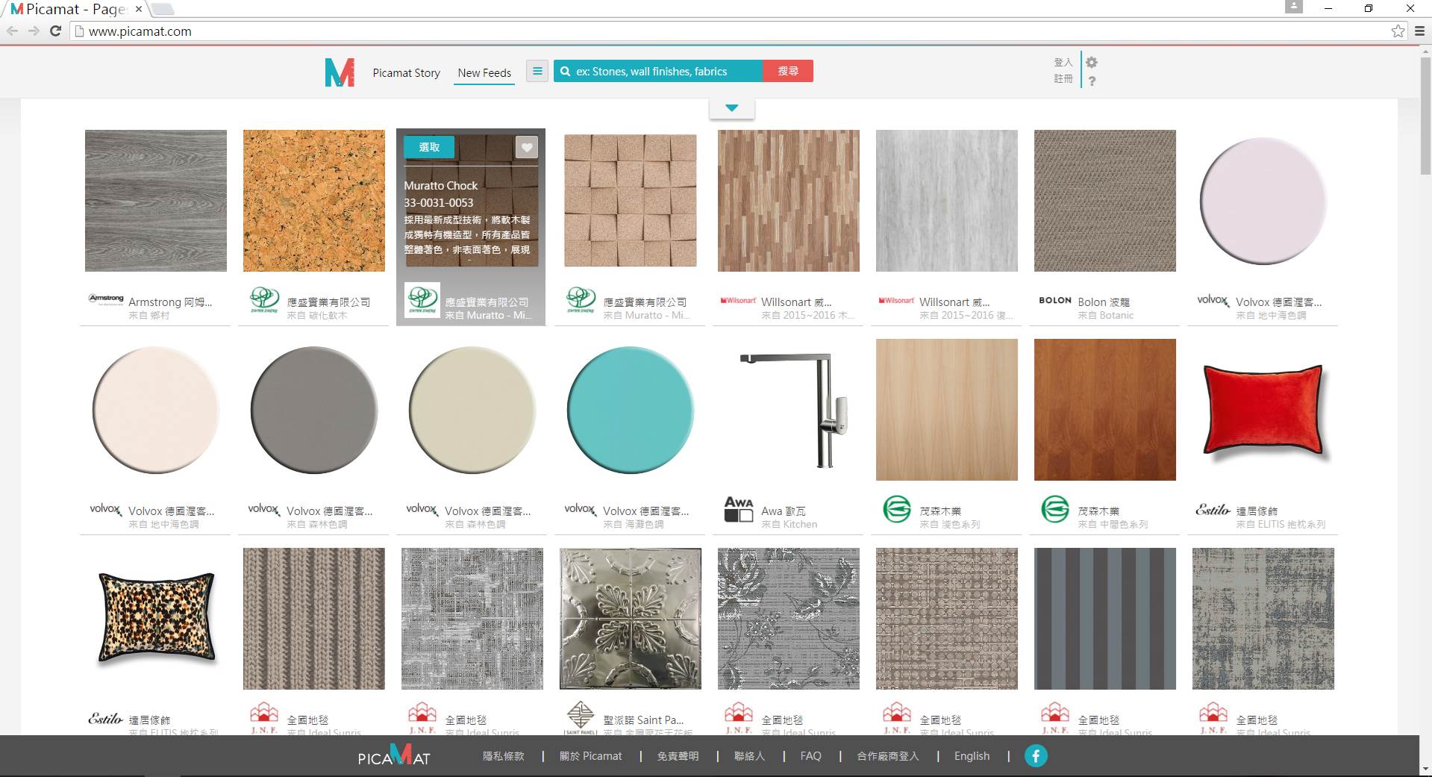Expand the filter panel with down arrow
The image size is (1432, 777).
(x=732, y=108)
